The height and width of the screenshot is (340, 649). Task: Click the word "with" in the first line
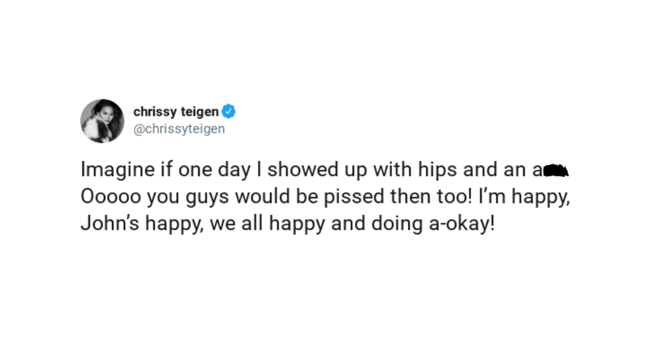click(391, 170)
